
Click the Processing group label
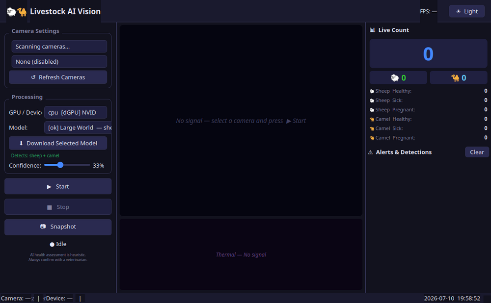(27, 97)
